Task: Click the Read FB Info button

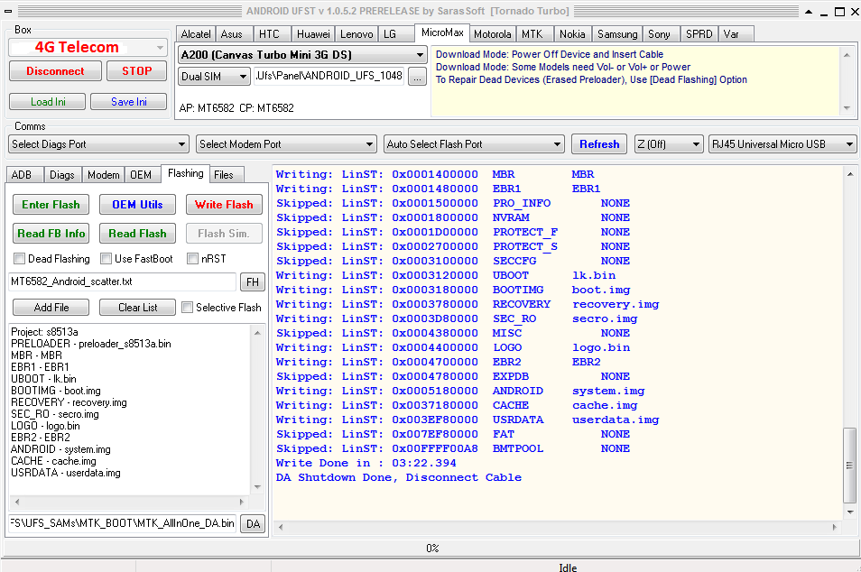Action: pyautogui.click(x=51, y=234)
